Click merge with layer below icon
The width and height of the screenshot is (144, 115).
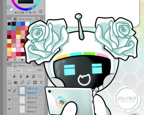pos(28,83)
